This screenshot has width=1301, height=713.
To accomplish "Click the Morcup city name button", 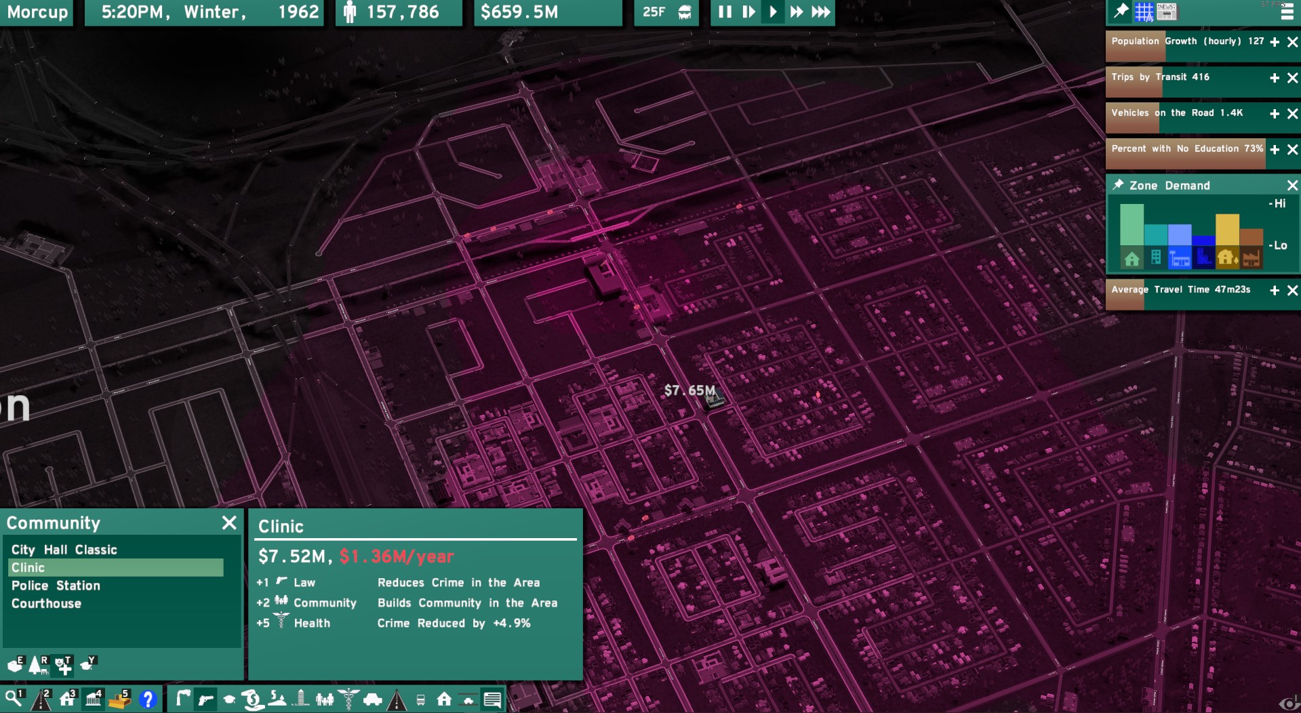I will pos(37,12).
